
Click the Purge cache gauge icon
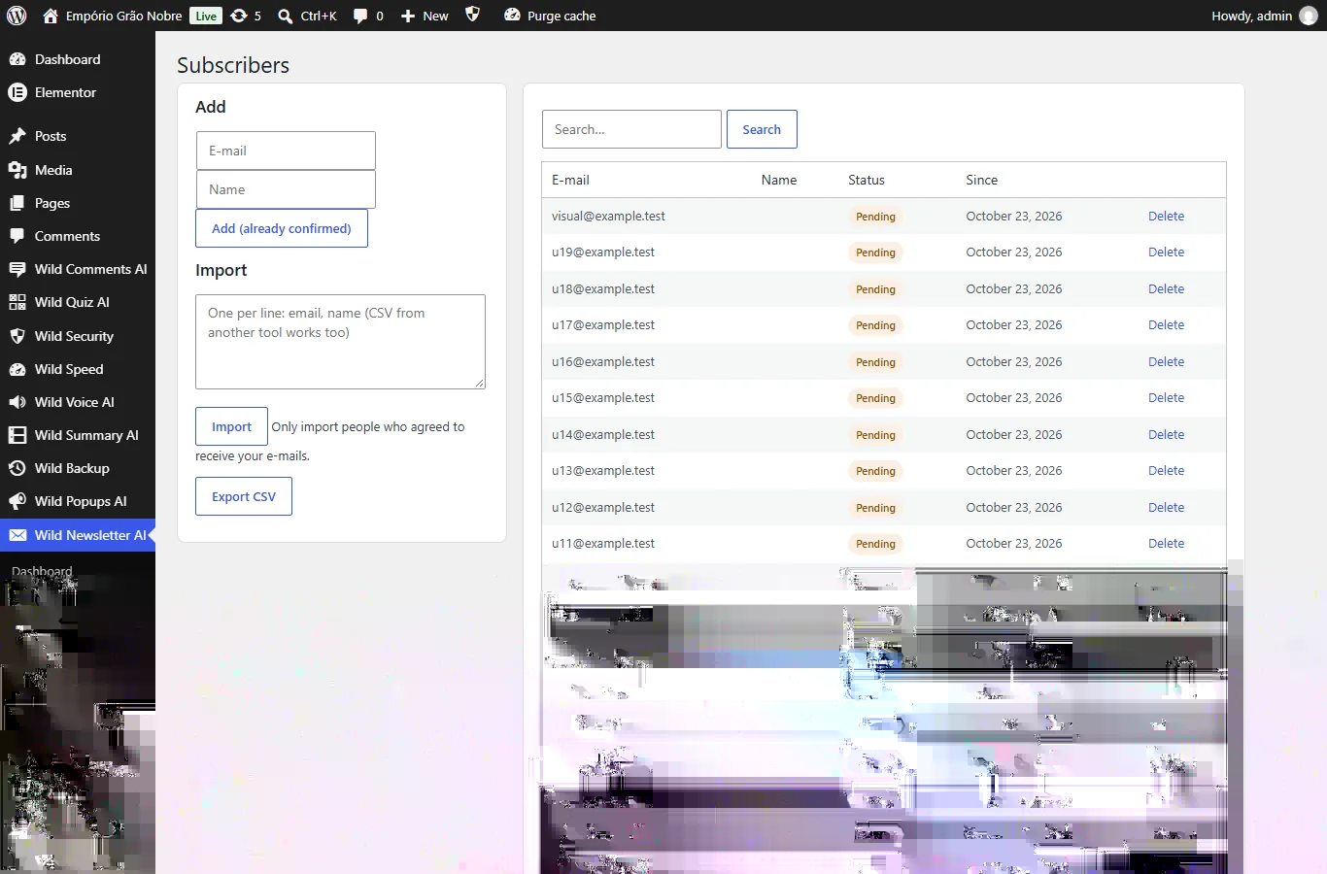pyautogui.click(x=512, y=16)
